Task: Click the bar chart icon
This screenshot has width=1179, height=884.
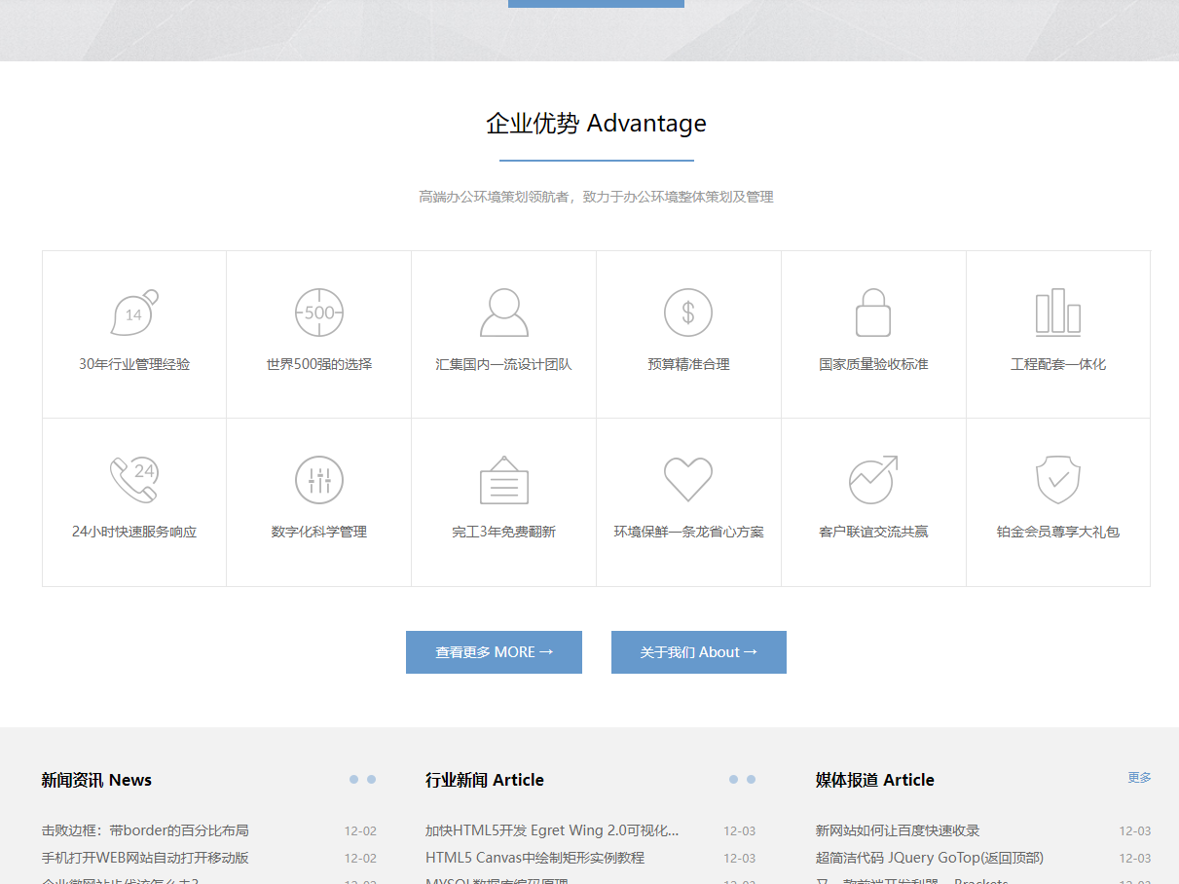Action: [x=1058, y=313]
